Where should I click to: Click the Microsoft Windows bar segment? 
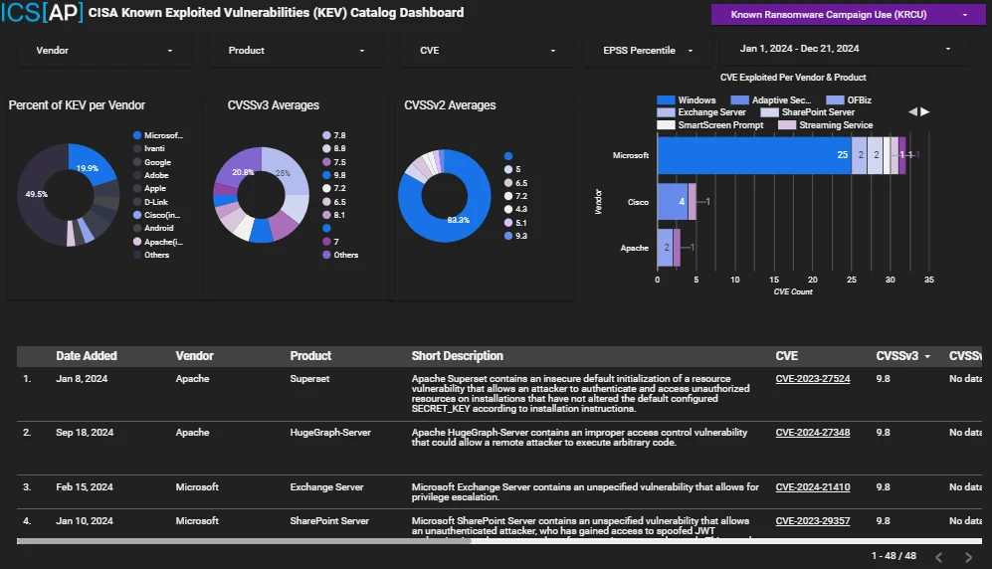(x=753, y=155)
